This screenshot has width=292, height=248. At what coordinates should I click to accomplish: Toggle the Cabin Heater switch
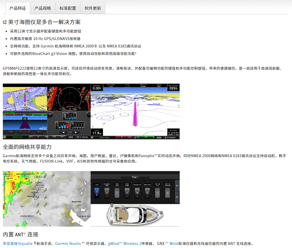(x=127, y=193)
